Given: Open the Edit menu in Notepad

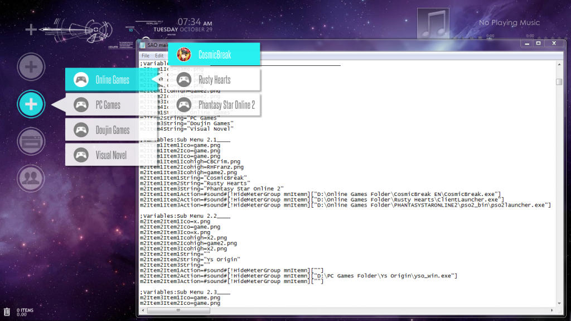Looking at the screenshot, I should pyautogui.click(x=159, y=55).
